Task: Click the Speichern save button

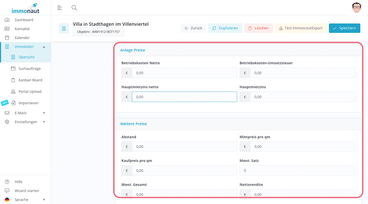Action: [344, 28]
